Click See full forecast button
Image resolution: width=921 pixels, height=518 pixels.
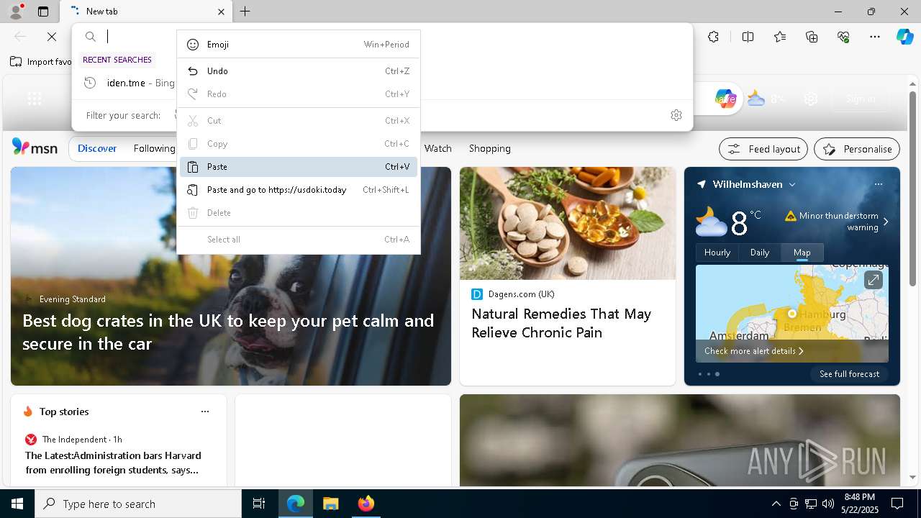(849, 374)
